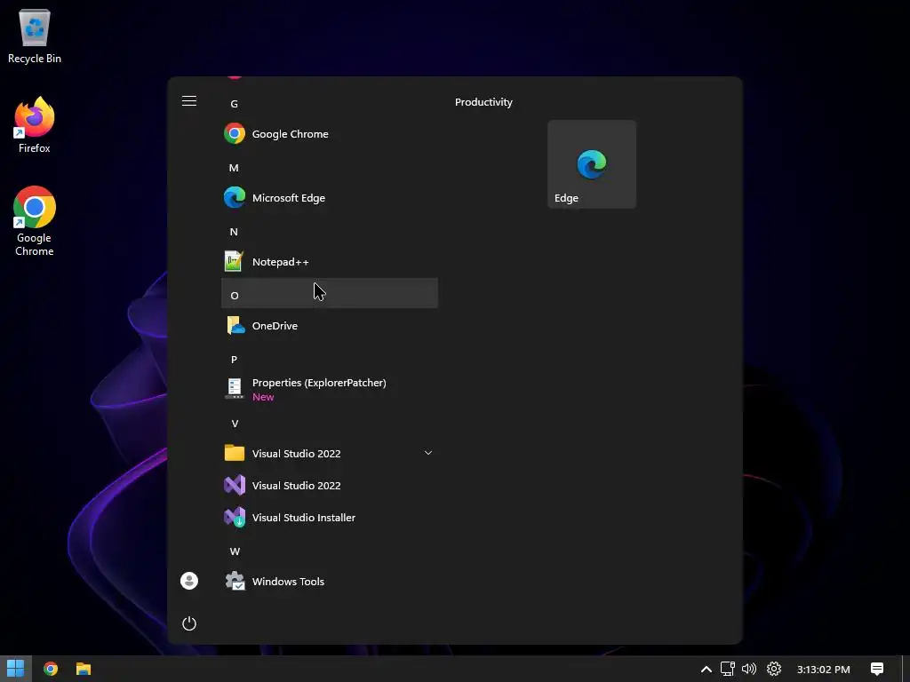Click the volume speaker icon in tray
This screenshot has height=682, width=910.
pos(749,670)
